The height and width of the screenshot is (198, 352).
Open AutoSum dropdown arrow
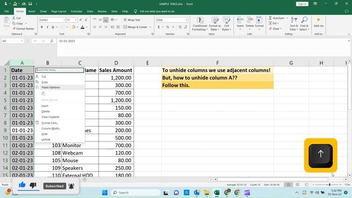(x=287, y=18)
